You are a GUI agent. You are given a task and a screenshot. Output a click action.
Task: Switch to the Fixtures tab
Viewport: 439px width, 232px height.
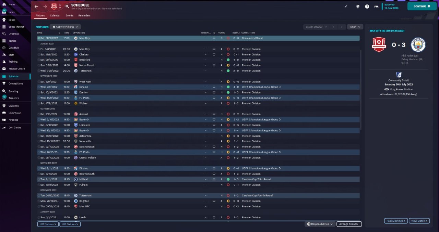(x=40, y=15)
